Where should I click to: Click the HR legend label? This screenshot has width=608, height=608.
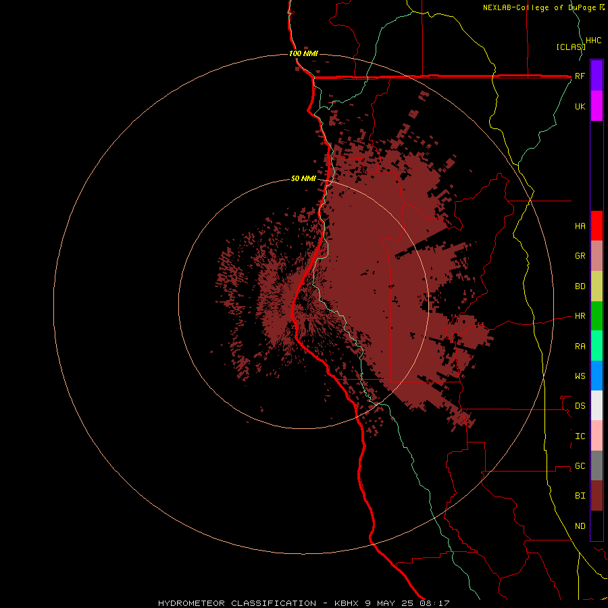580,316
